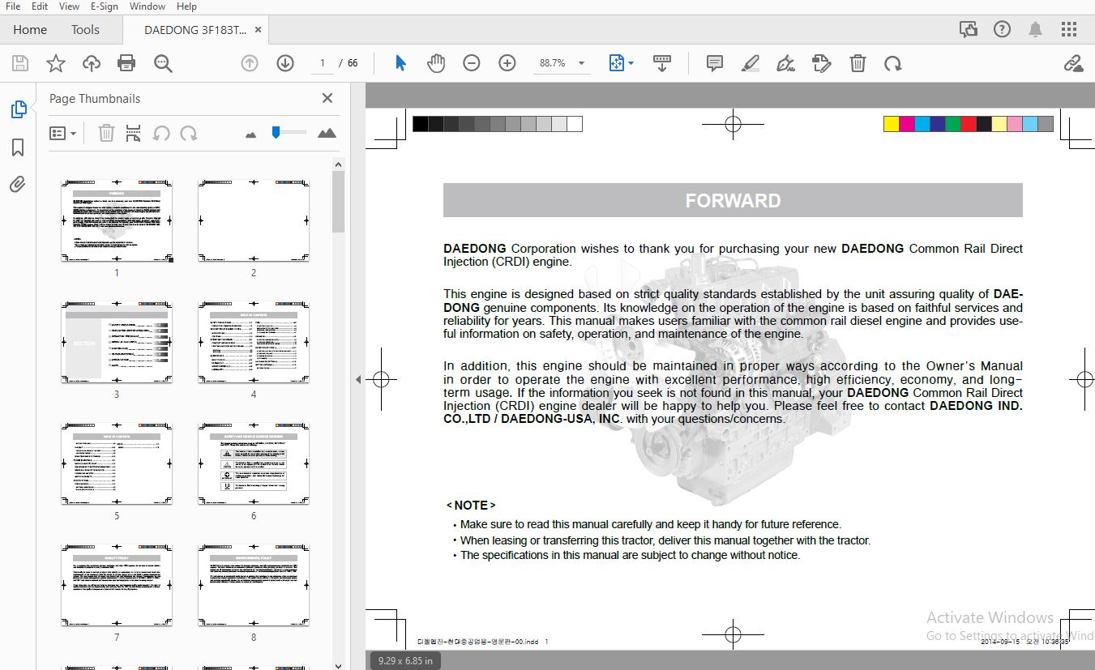Save the file with the floppy disk icon
1095x670 pixels.
click(x=20, y=63)
